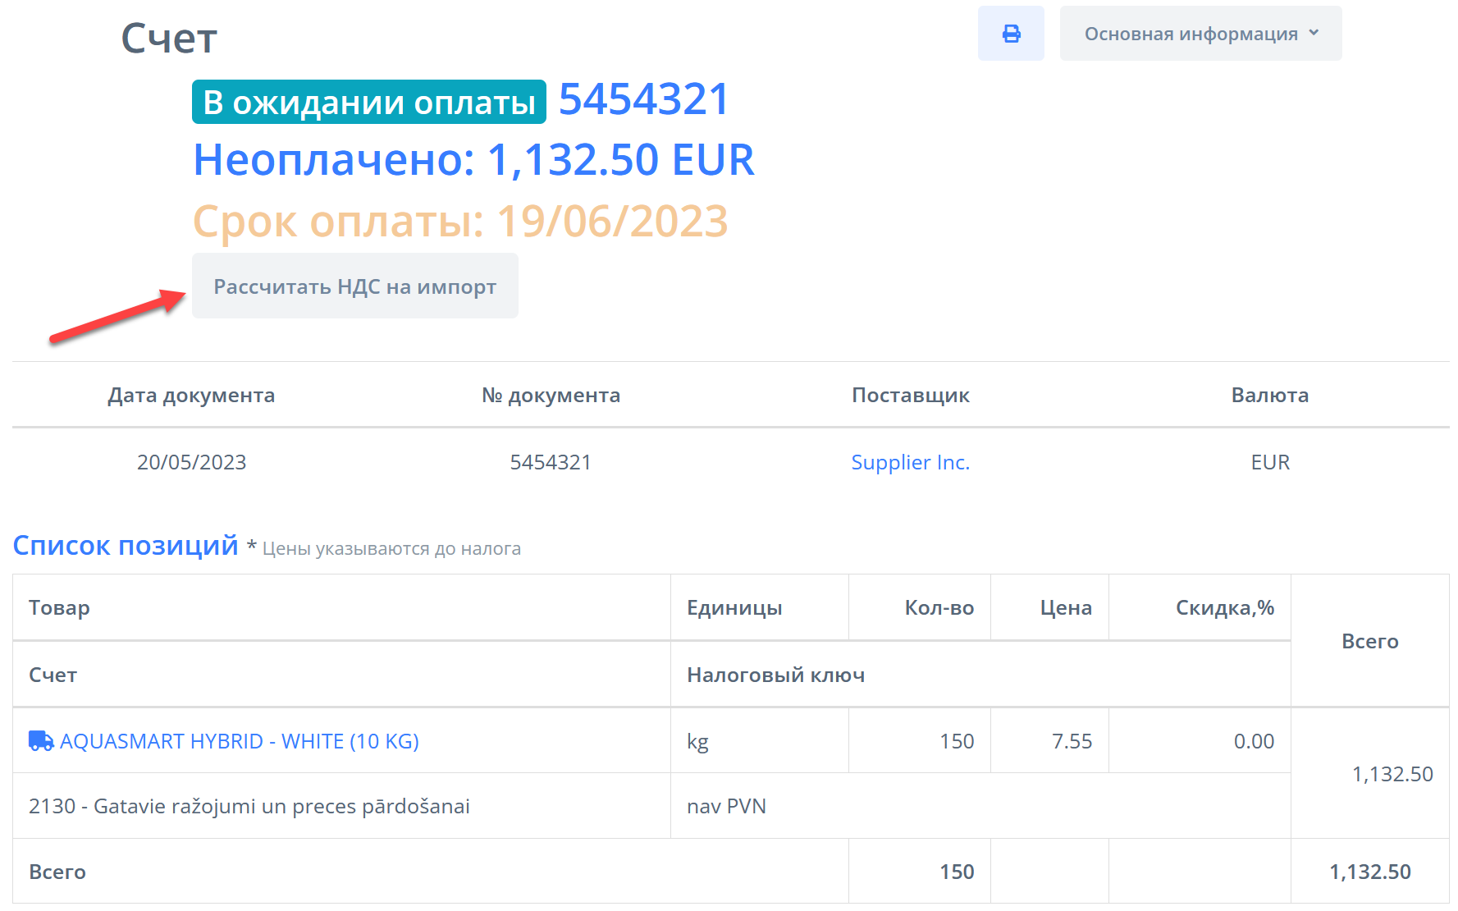Click the № документа column header

point(551,396)
